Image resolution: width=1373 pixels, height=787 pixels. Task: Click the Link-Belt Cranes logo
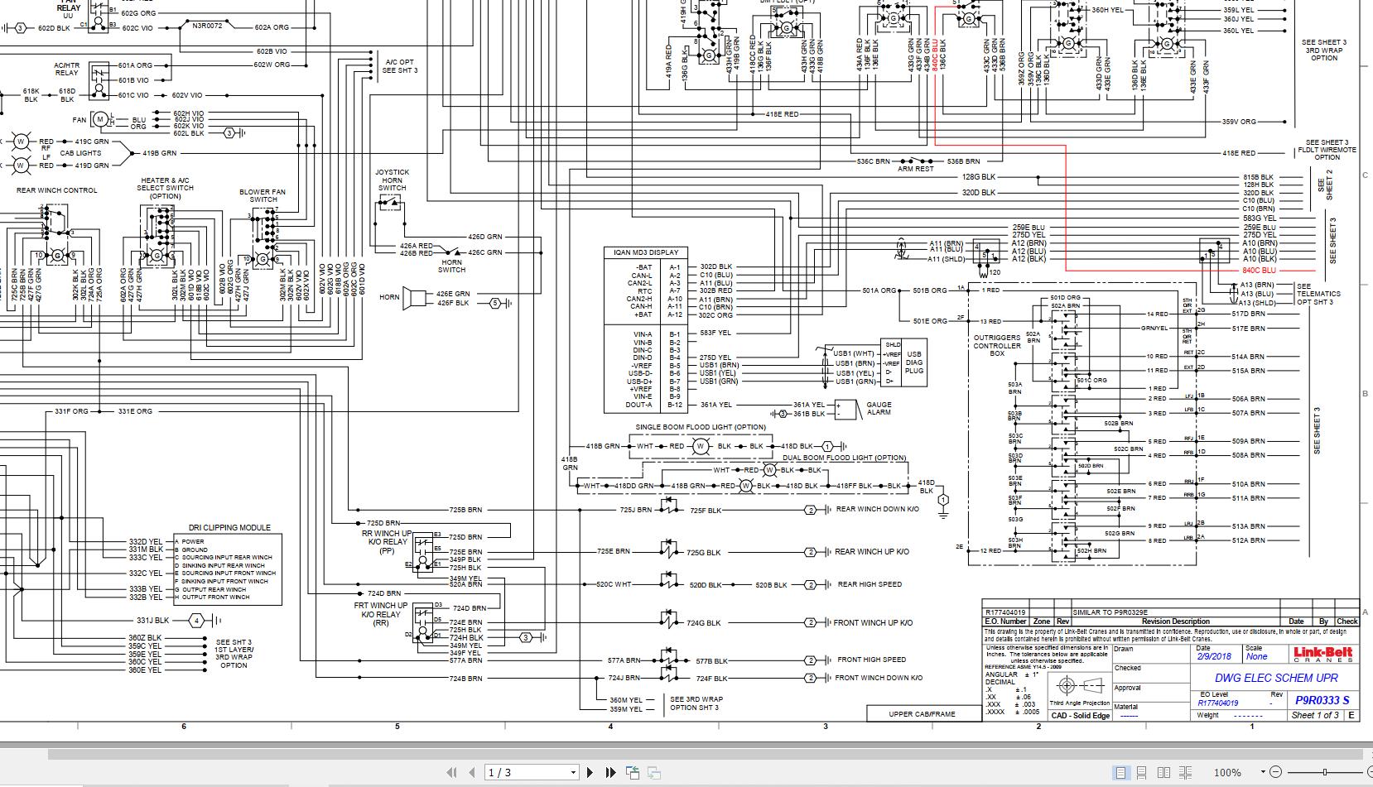pyautogui.click(x=1322, y=655)
